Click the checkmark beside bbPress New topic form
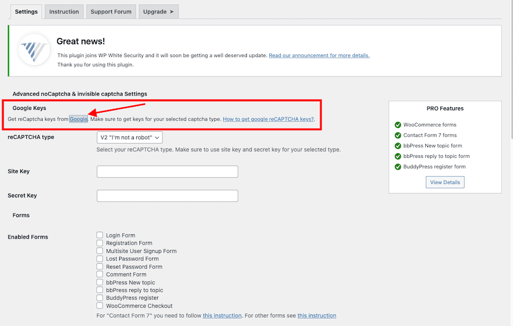Screen dimensions: 513x326 point(398,146)
